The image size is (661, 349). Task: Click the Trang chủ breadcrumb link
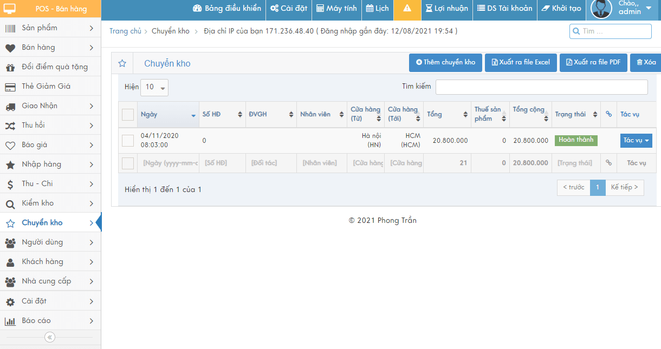[x=125, y=31]
